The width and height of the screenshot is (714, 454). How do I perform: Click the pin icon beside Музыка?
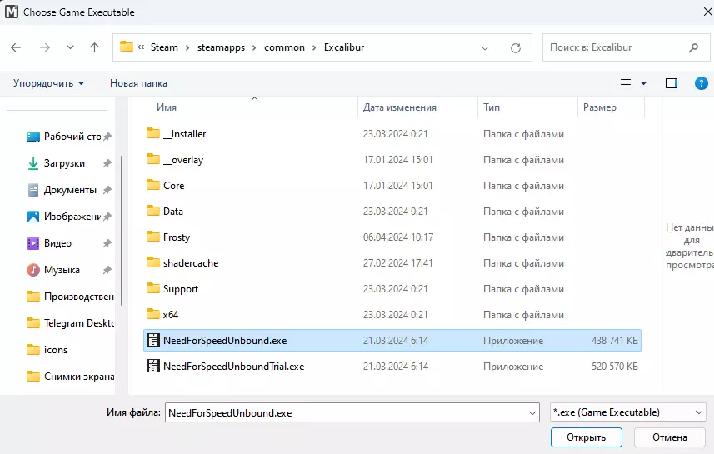click(107, 270)
